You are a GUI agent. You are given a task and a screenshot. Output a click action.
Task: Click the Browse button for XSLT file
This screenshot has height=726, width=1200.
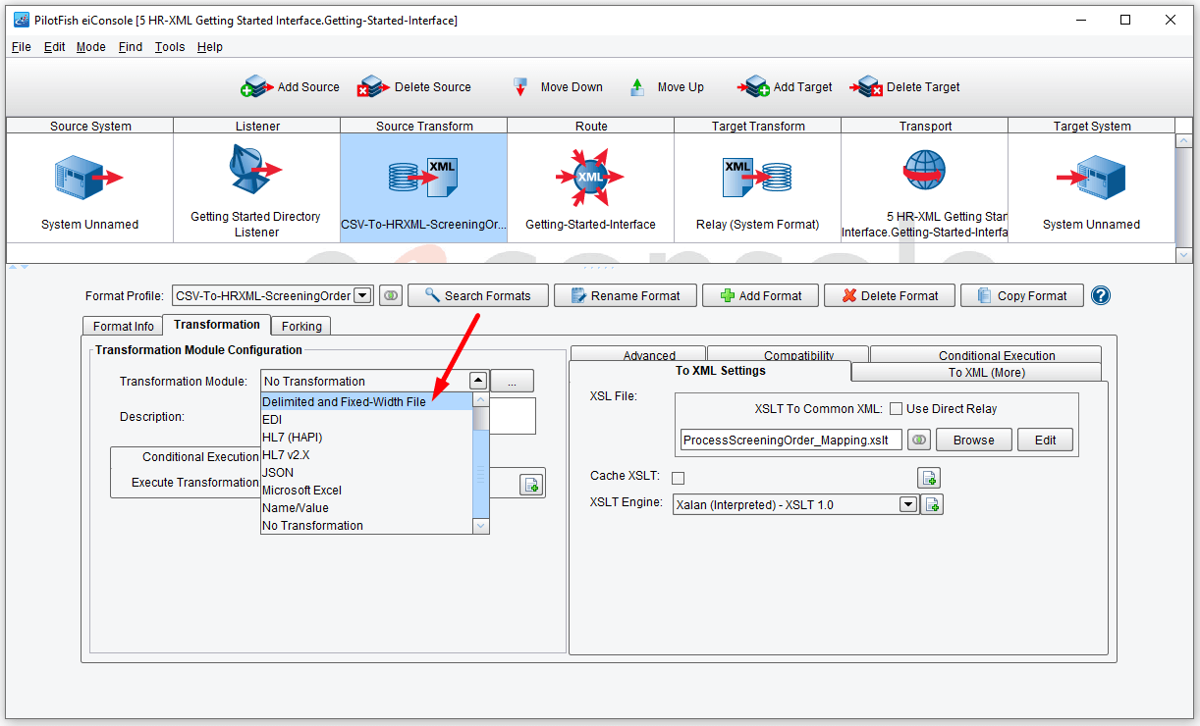coord(973,440)
